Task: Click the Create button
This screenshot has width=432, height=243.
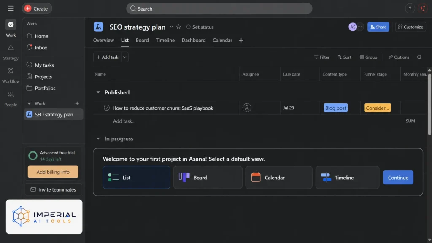Action: point(37,8)
